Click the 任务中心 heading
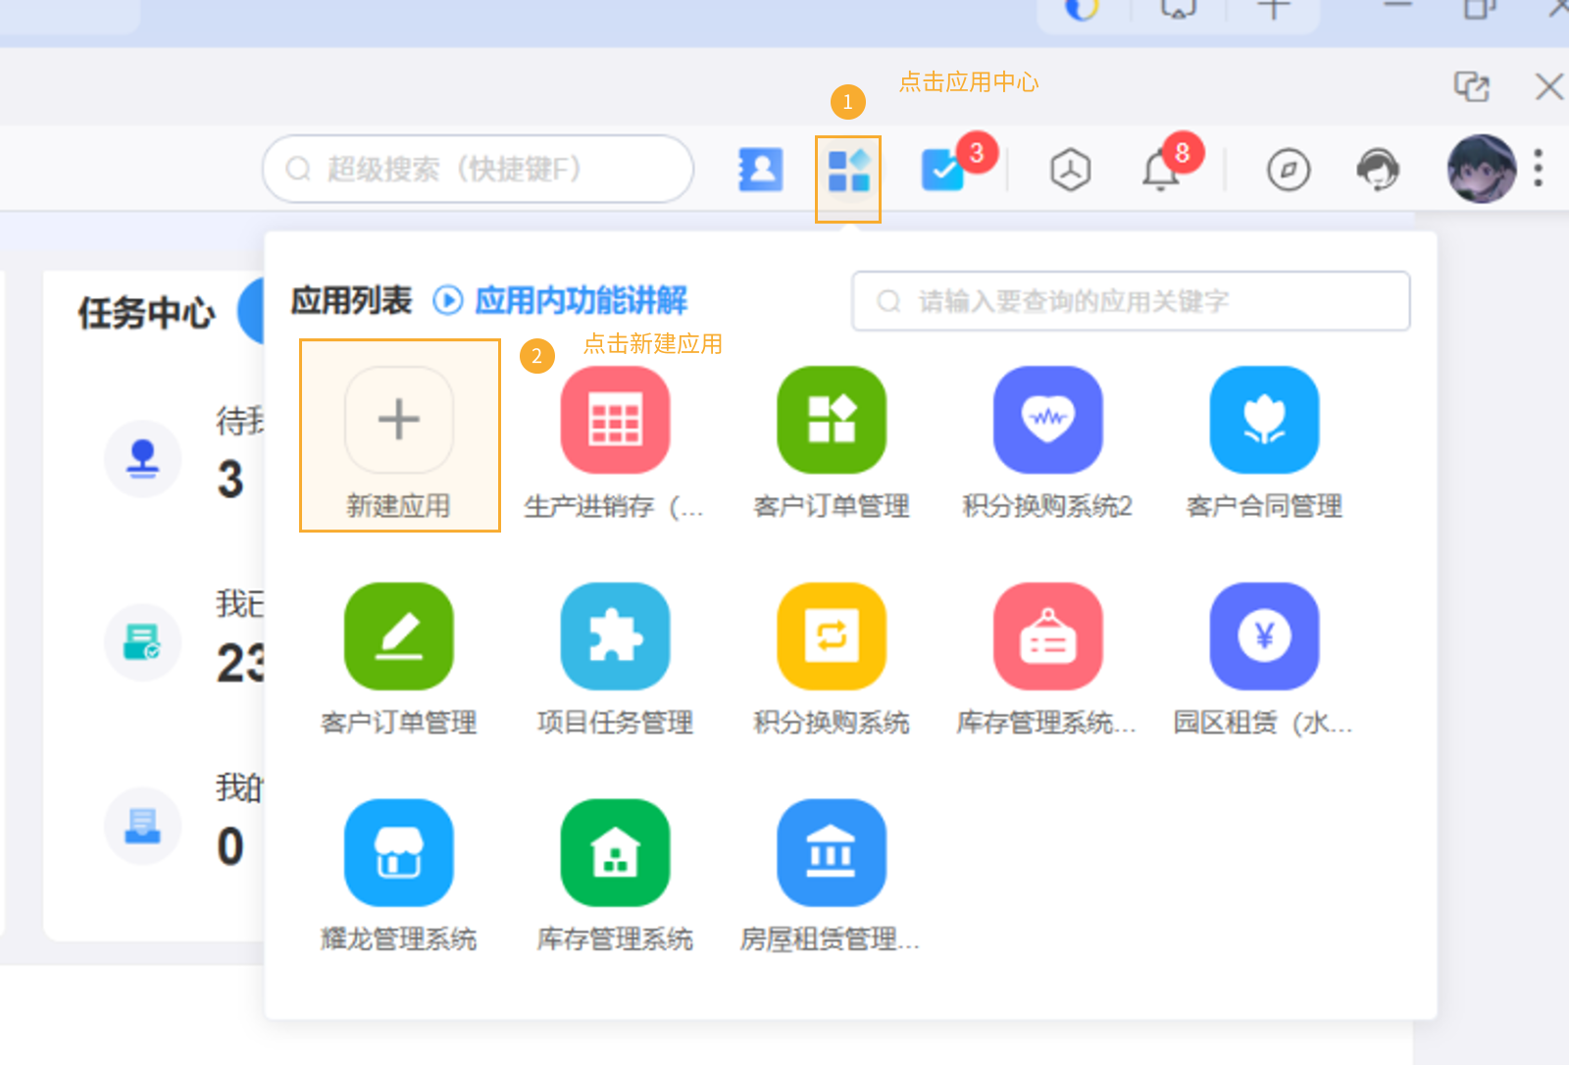Viewport: 1569px width, 1065px height. (147, 313)
